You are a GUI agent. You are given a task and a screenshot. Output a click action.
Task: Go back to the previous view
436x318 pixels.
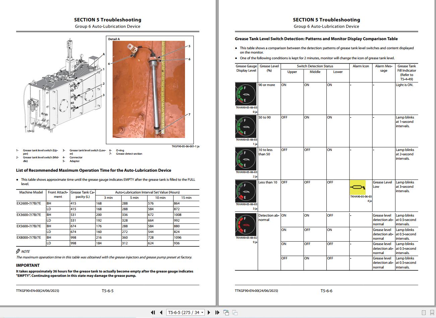pyautogui.click(x=226, y=312)
